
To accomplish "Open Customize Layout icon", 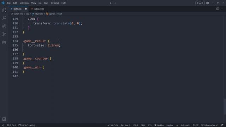I will [208, 3].
